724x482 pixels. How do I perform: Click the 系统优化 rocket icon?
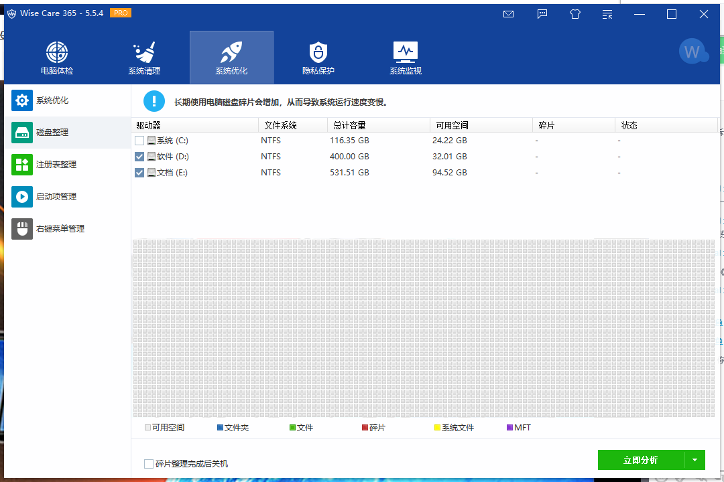tap(231, 57)
